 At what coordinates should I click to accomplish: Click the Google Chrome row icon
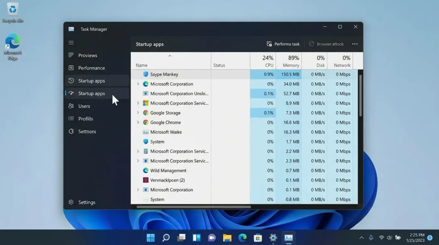coord(146,122)
